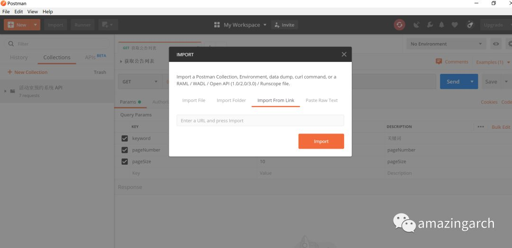Switch to Import Folder tab

[x=231, y=100]
